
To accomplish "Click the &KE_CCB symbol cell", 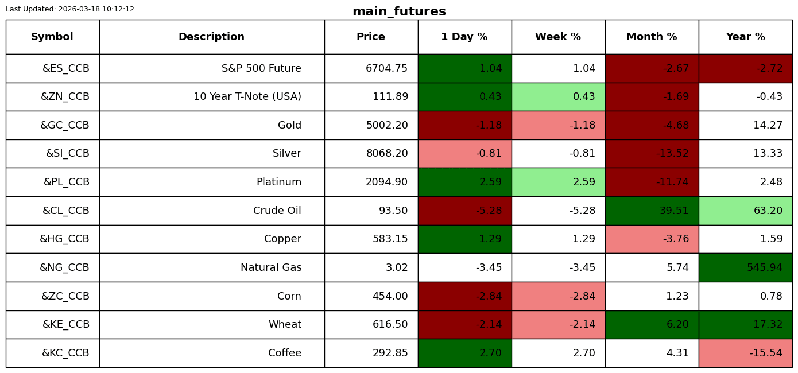I will (x=52, y=324).
